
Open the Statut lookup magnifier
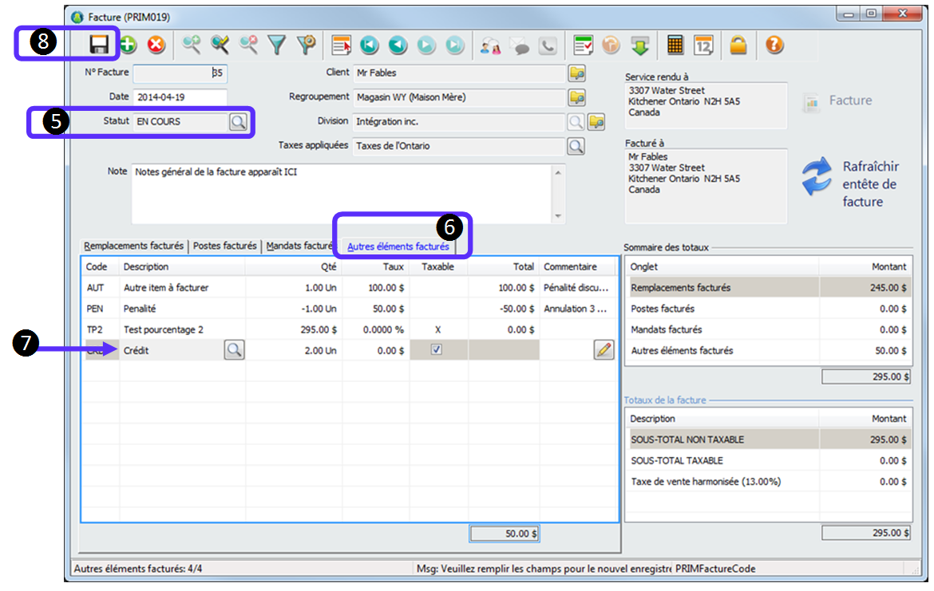(x=237, y=122)
